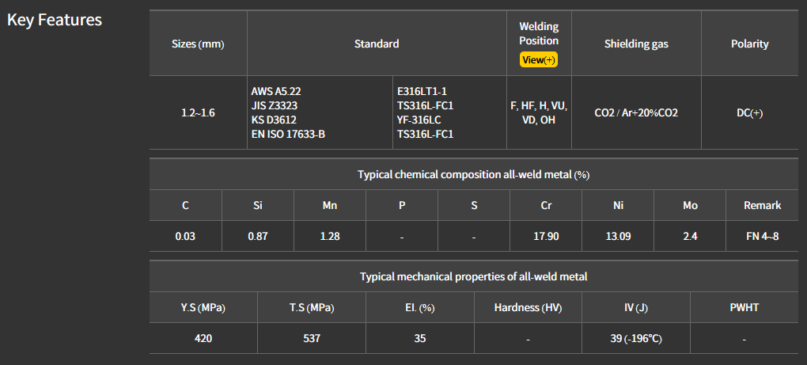
Task: Click the Standard column header
Action: pos(377,44)
